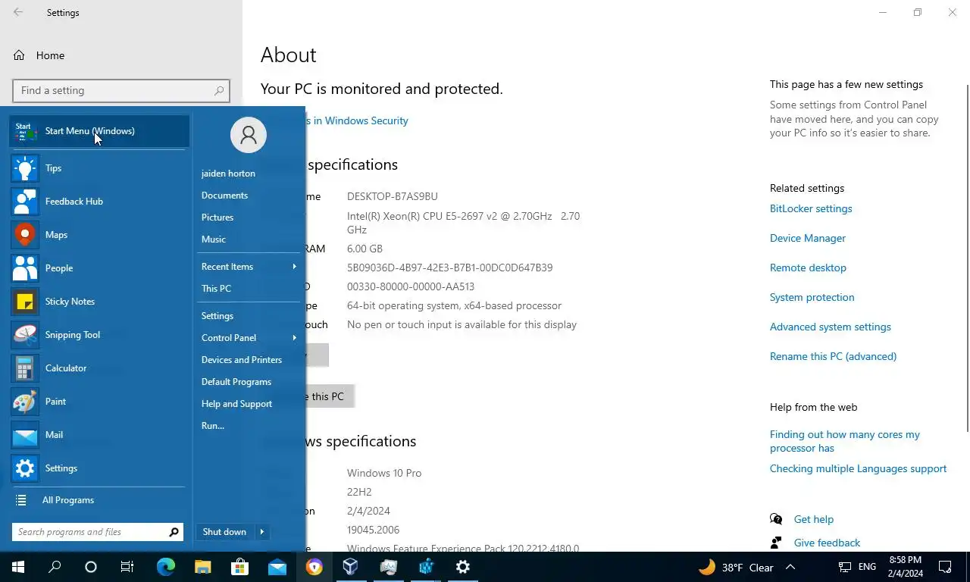Click the Get help link
This screenshot has height=582, width=970.
814,519
